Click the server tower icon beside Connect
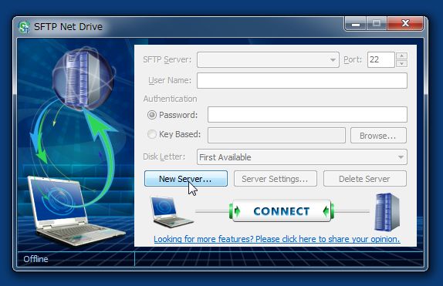This screenshot has height=286, width=443. tap(387, 212)
